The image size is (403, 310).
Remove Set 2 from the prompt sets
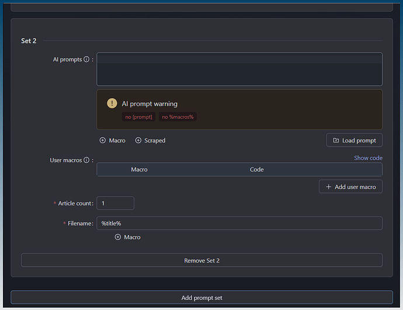[x=201, y=260]
